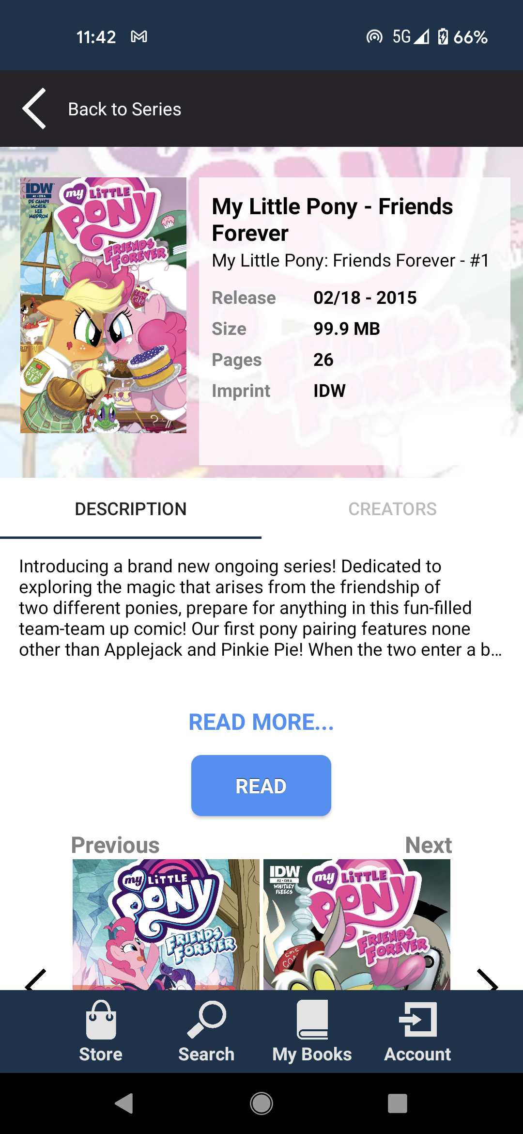523x1134 pixels.
Task: Open the Search magnifier icon
Action: [x=206, y=1020]
